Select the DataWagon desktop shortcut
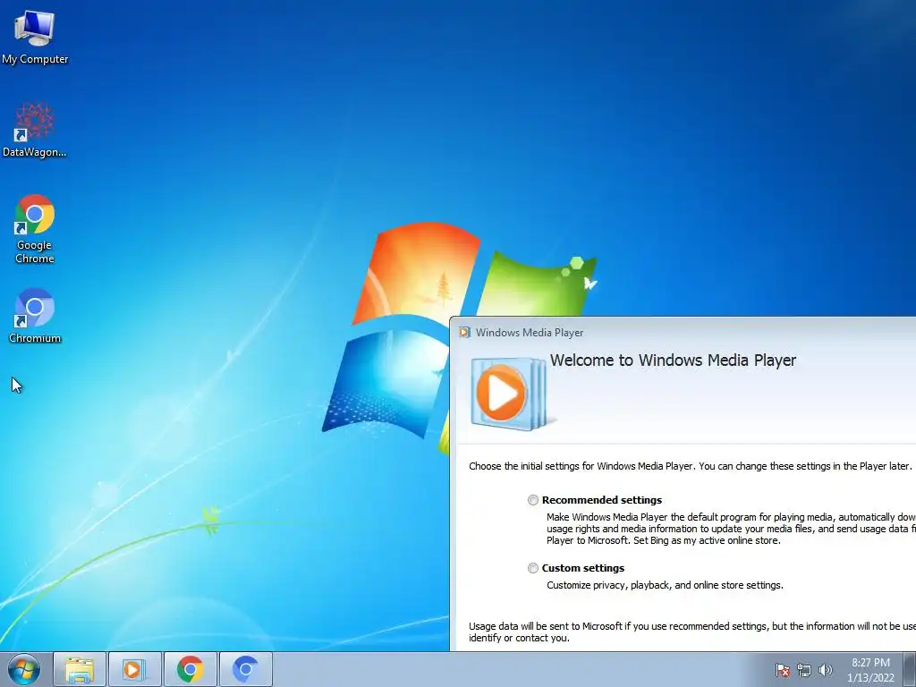 point(35,130)
